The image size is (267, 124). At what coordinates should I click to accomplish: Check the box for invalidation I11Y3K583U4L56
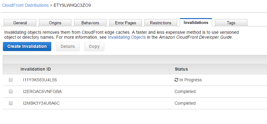point(11,80)
